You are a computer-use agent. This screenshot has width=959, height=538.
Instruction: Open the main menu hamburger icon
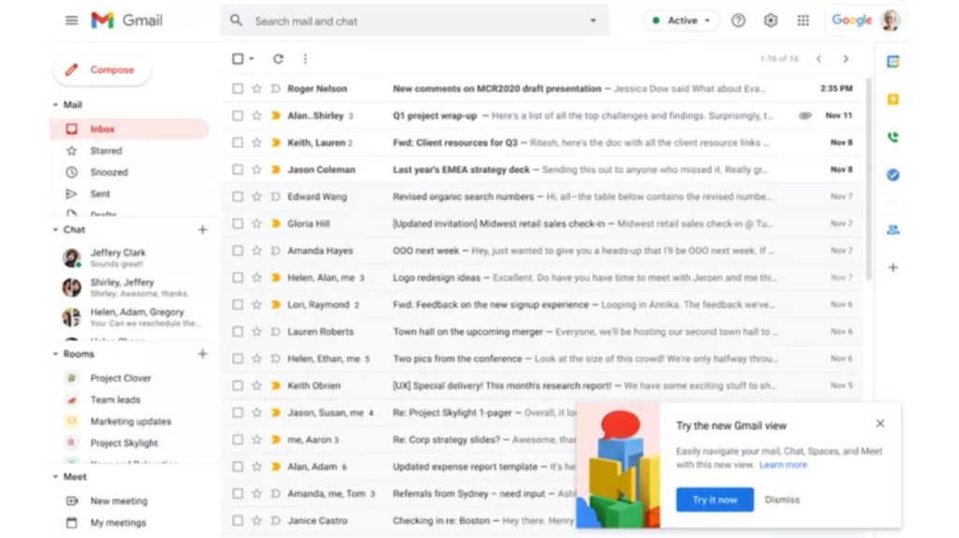[x=71, y=21]
